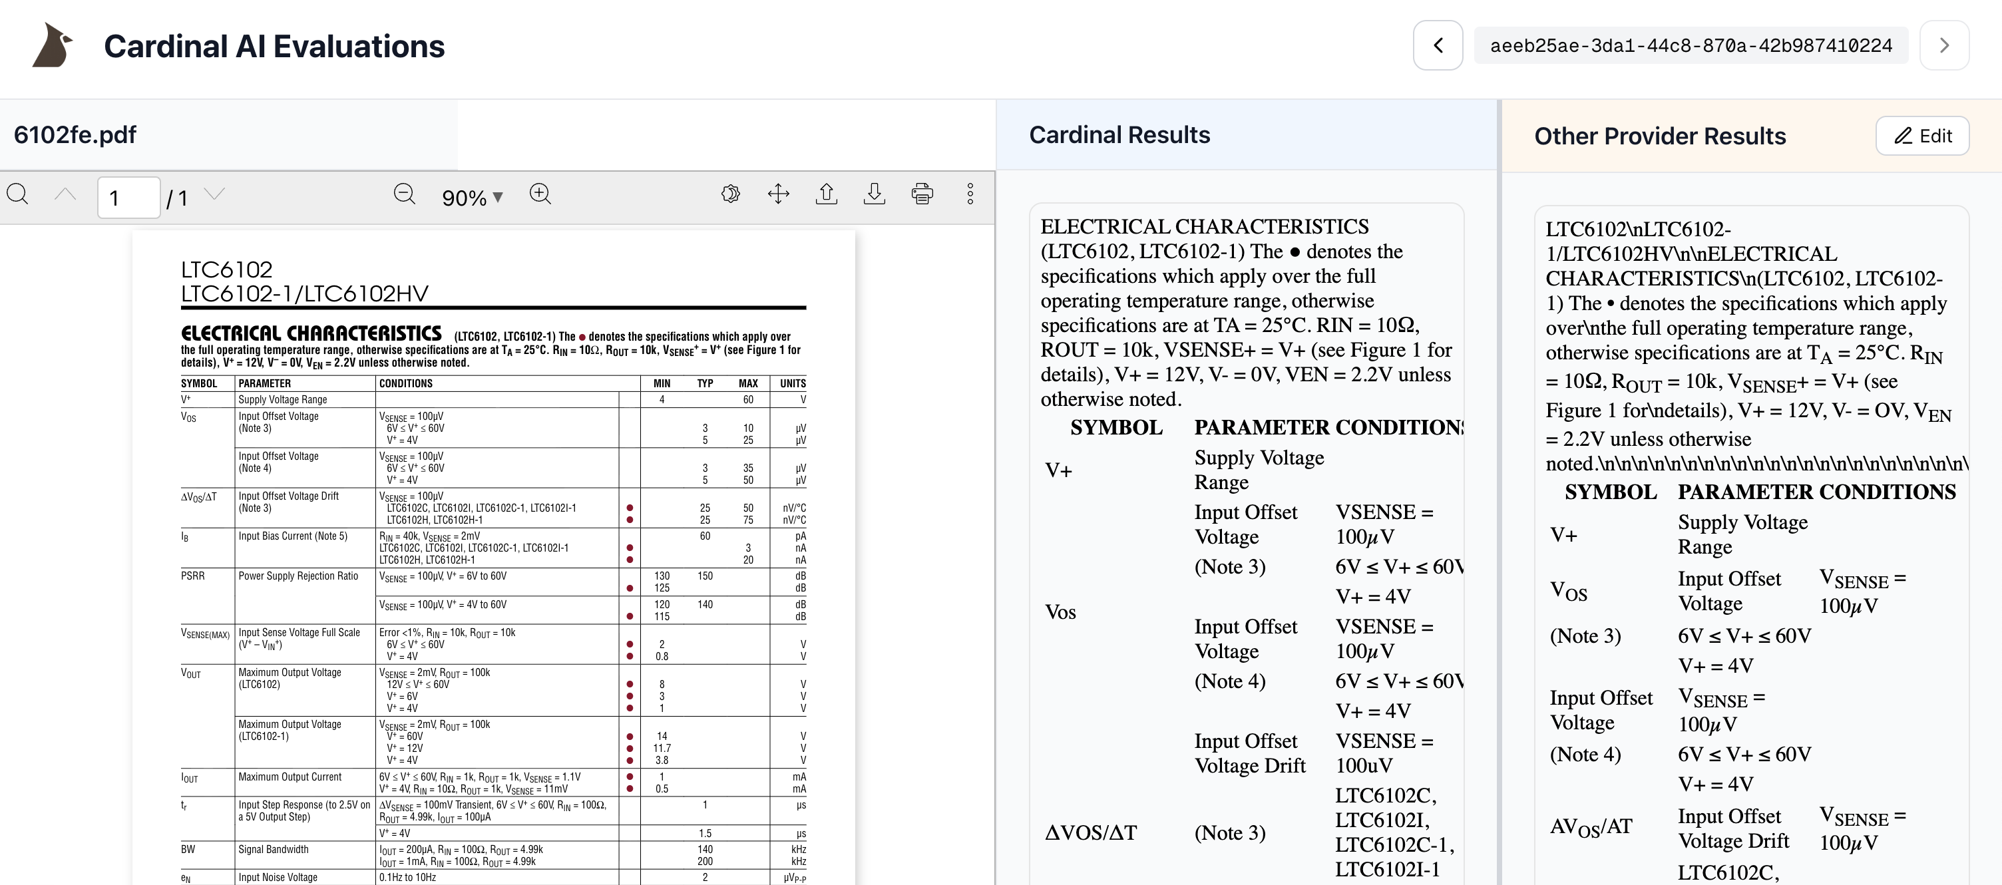Zoom out of the PDF

pyautogui.click(x=404, y=194)
